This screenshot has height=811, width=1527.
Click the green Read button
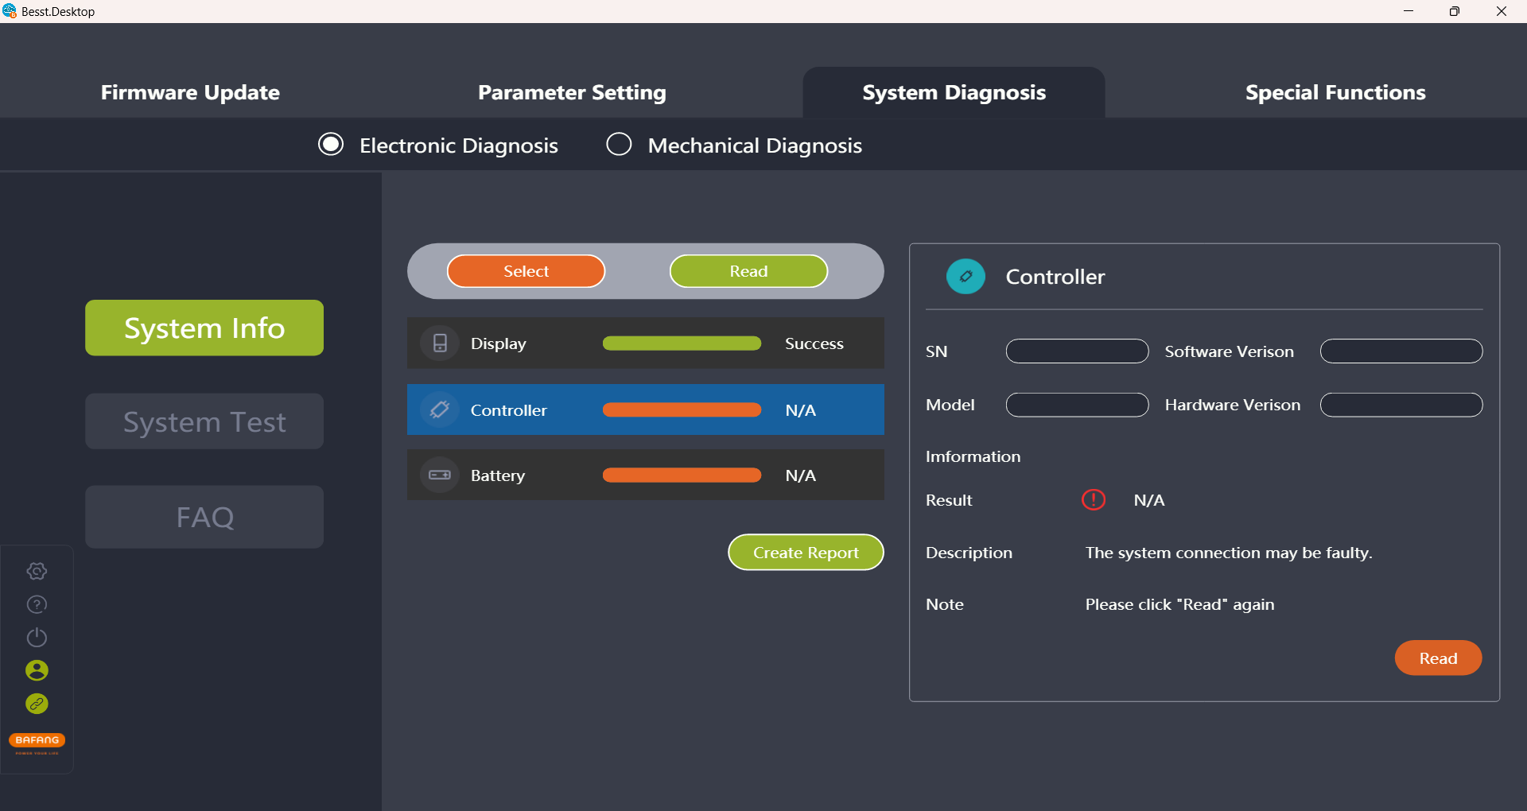(748, 271)
